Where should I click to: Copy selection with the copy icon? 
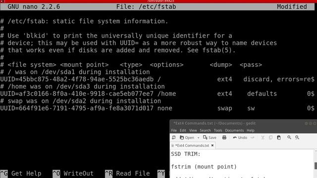click(270, 137)
